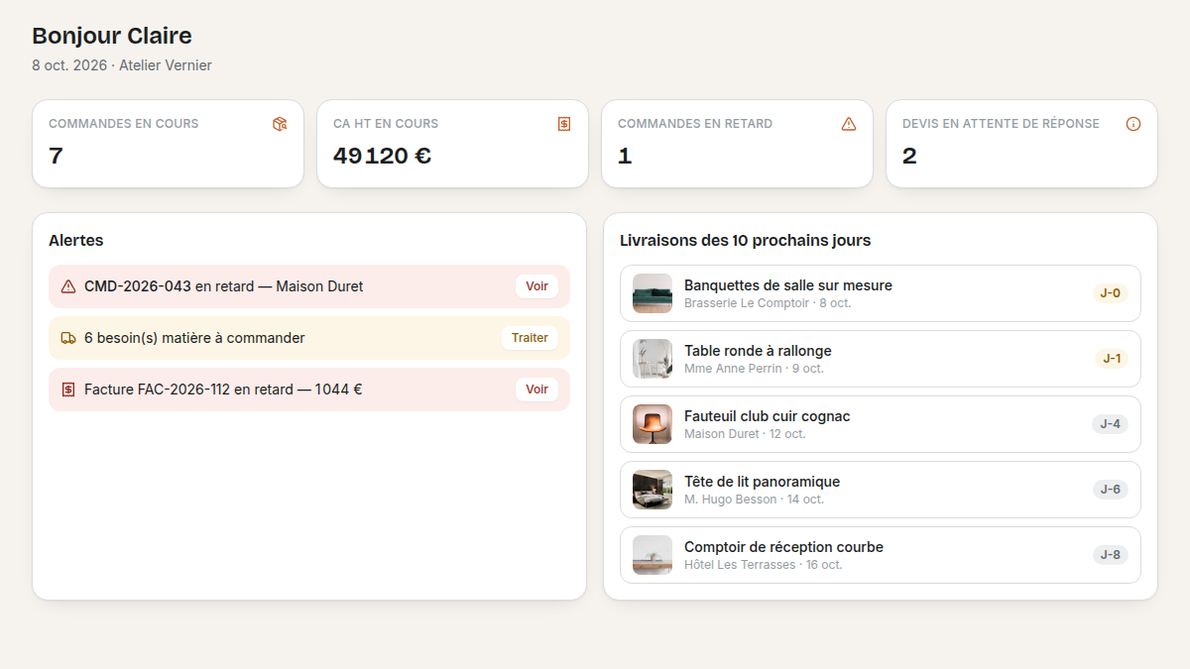Click 'Mme Anne Perrin · 9 oct.' subtitle
Screen dimensions: 1190x669
(754, 369)
